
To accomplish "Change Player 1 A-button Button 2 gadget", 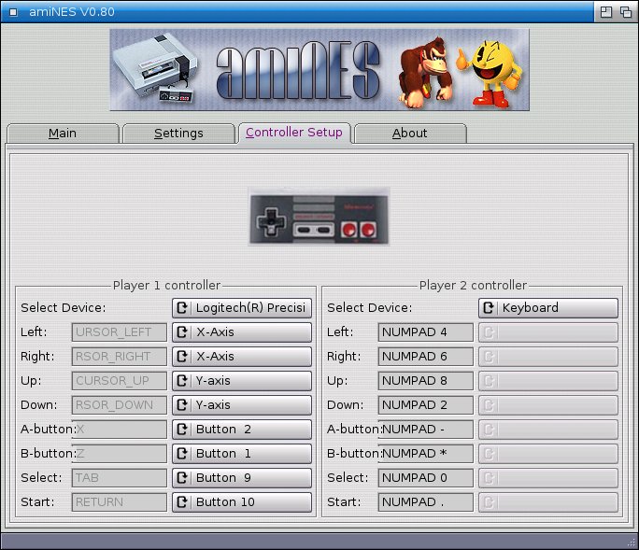I will [x=242, y=430].
